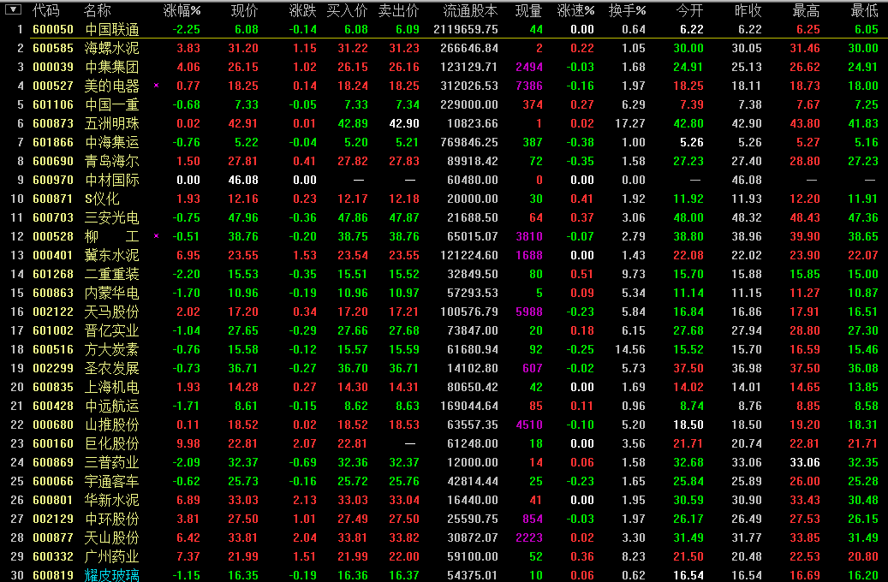
Task: Select the stock name 中环股份
Action: (111, 519)
